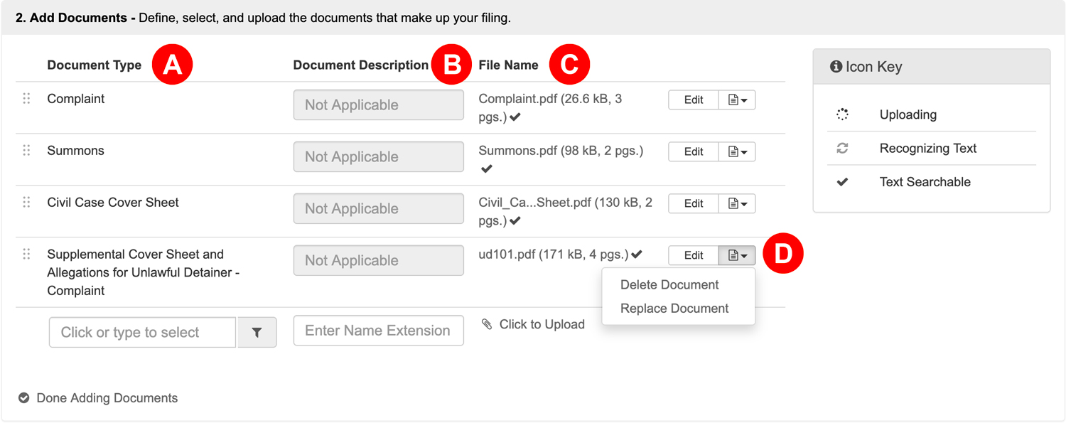This screenshot has width=1066, height=423.
Task: Focus the Enter Name Extension field
Action: pyautogui.click(x=378, y=331)
